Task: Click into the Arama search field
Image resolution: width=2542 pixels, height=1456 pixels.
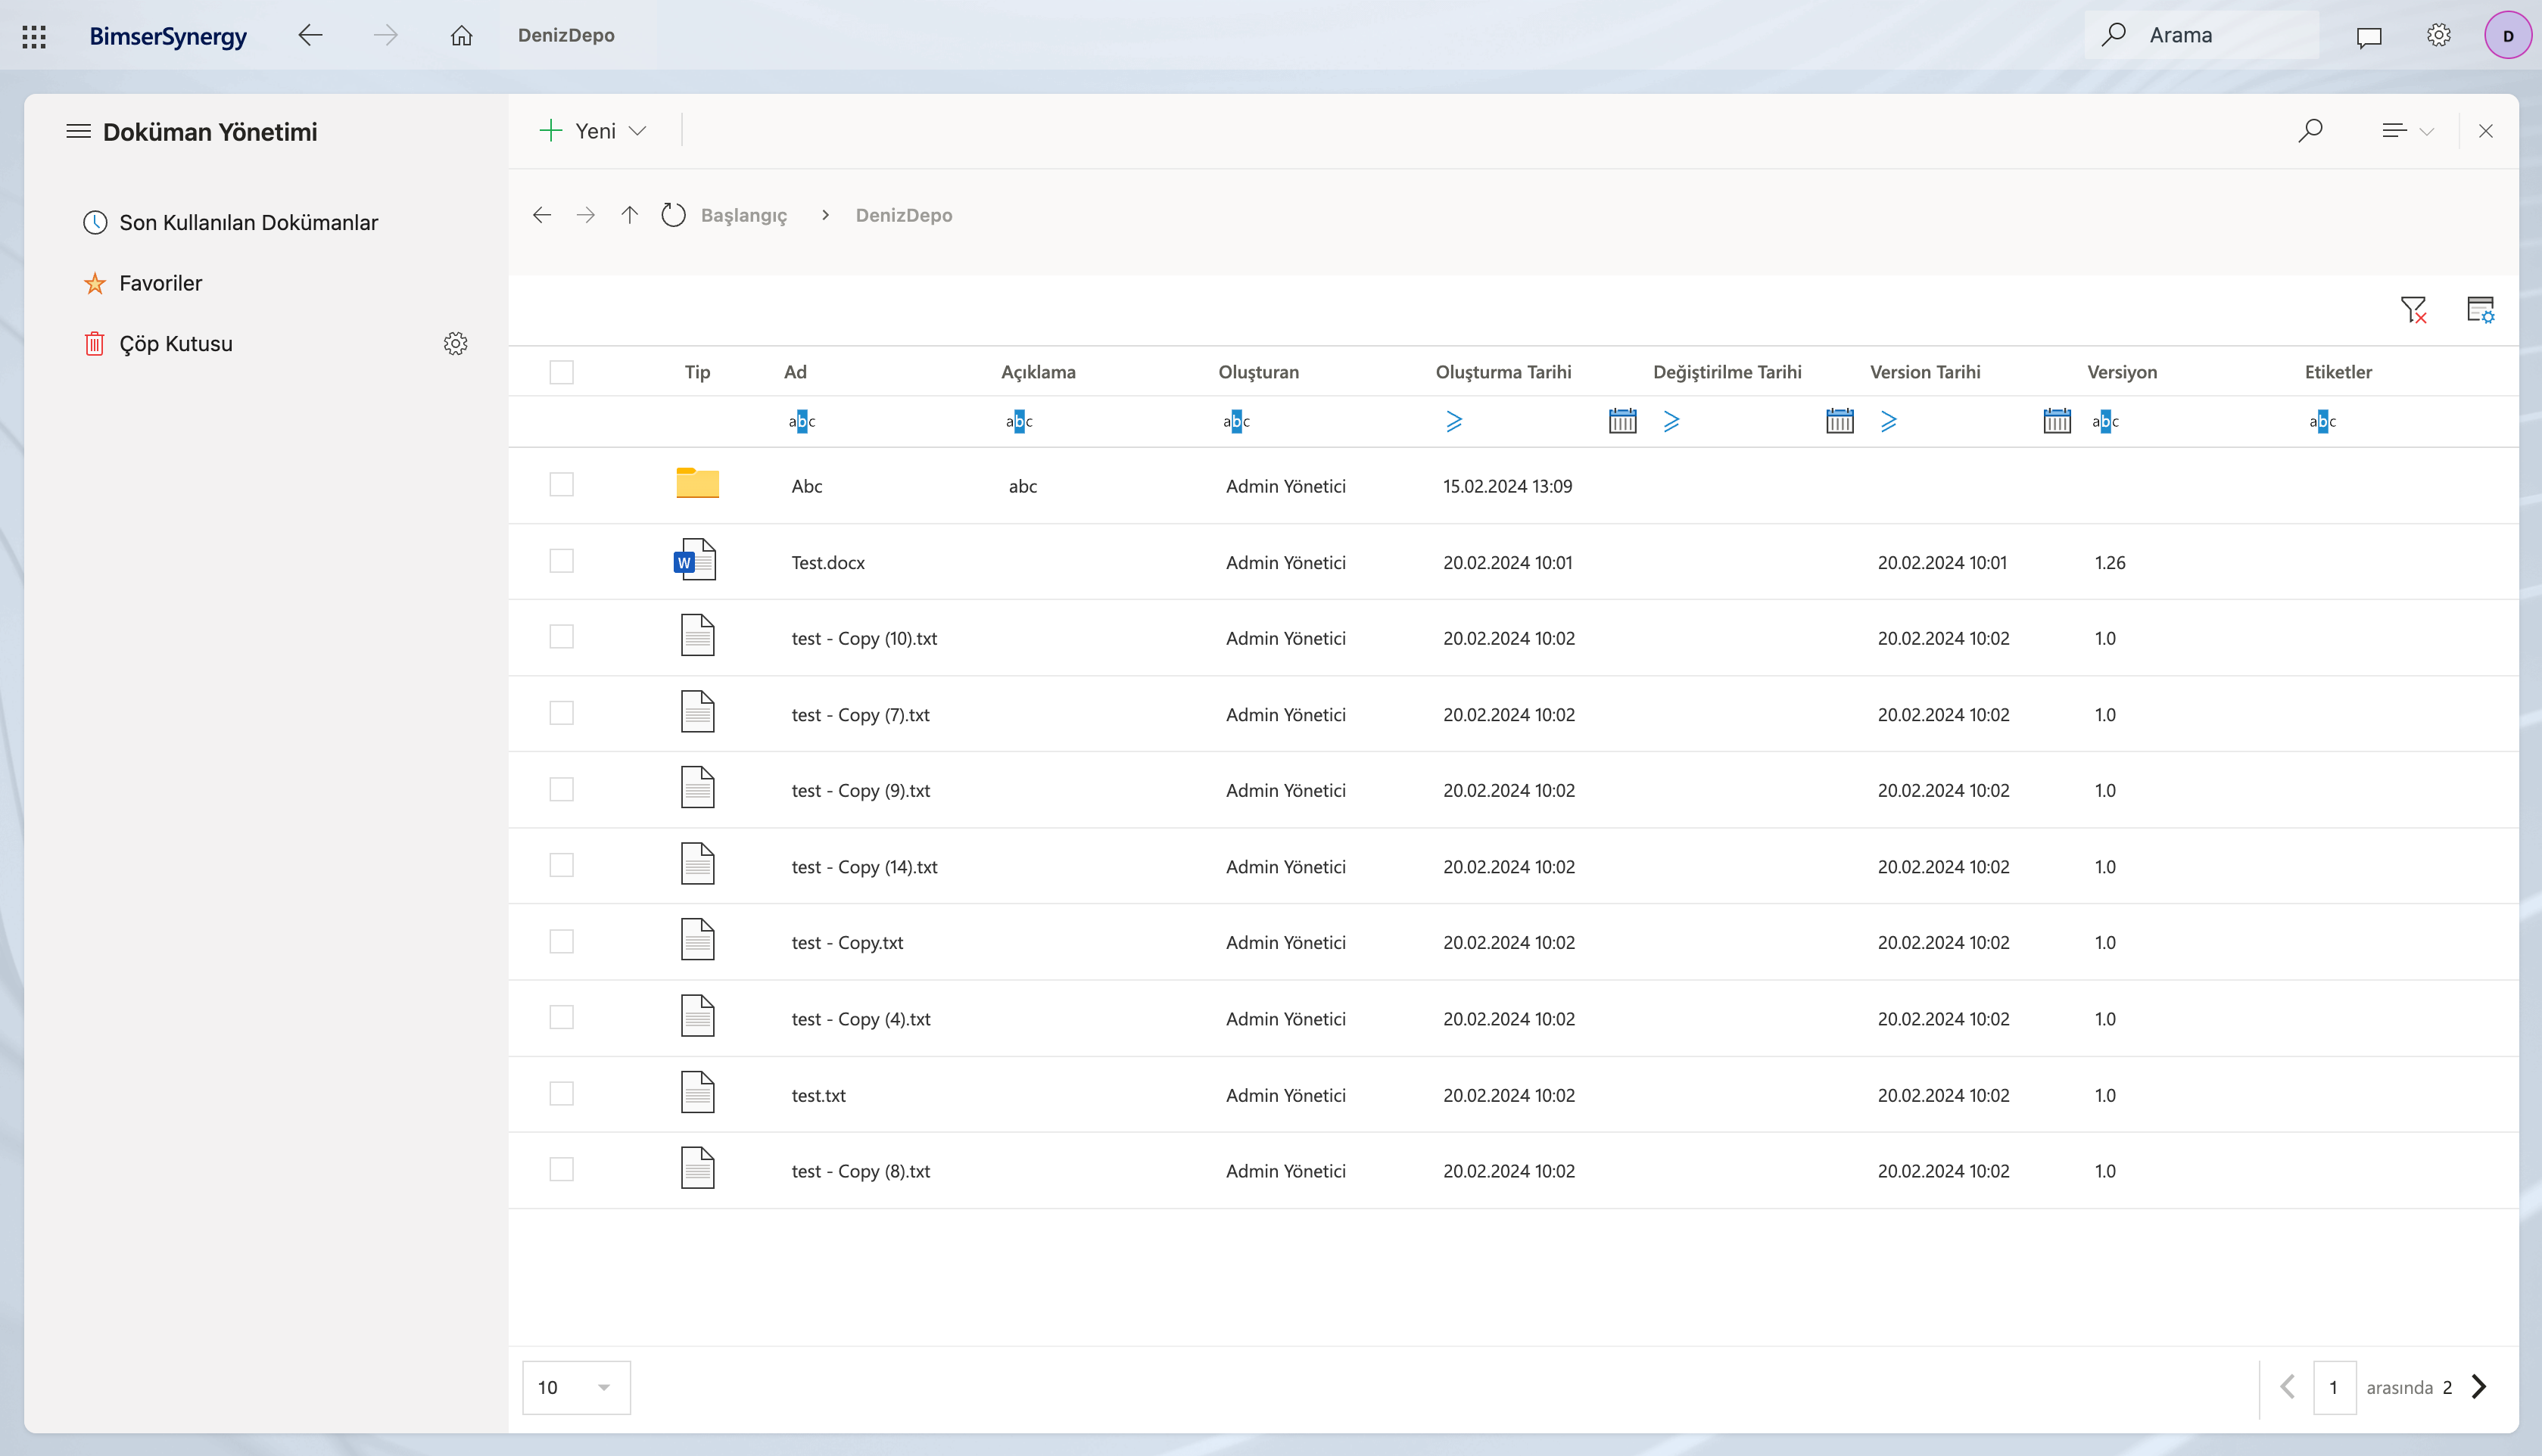Action: (x=2201, y=35)
